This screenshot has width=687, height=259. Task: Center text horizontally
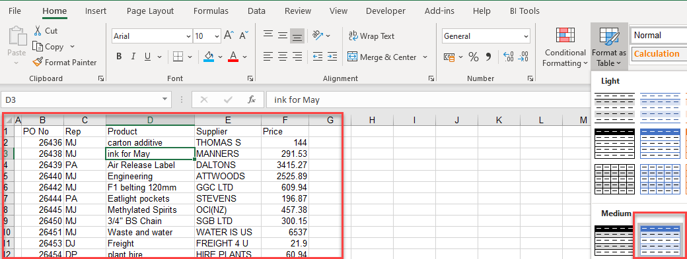[x=283, y=56]
